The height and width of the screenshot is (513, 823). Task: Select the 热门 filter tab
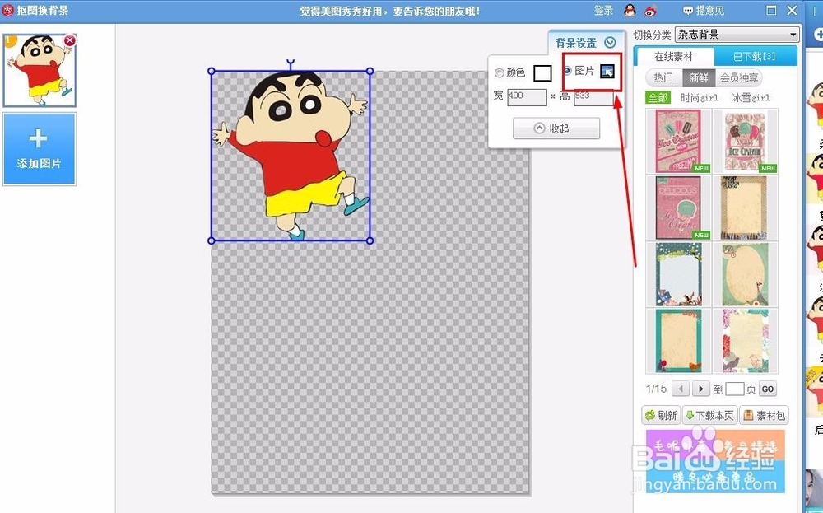pos(663,77)
